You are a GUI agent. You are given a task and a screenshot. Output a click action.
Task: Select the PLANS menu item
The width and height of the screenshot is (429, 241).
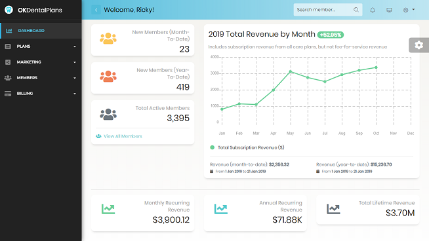[41, 46]
